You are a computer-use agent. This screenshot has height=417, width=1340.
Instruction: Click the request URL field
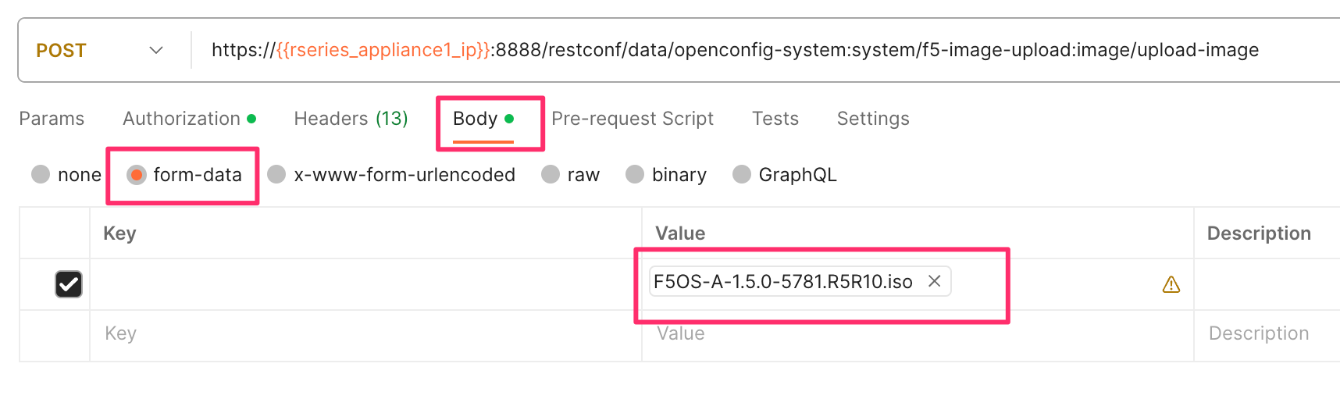[765, 50]
